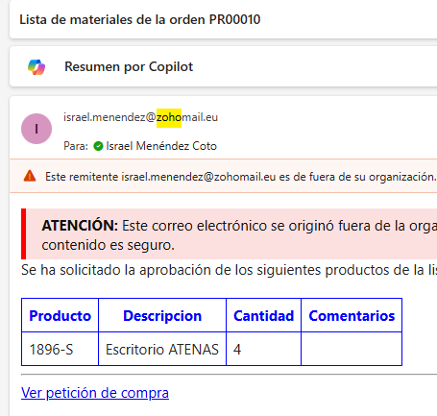Open the Resumen por Copilot summary
437x416 pixels.
click(129, 67)
